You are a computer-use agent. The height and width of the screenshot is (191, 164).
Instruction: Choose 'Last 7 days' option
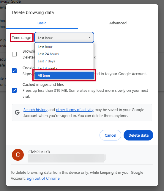tap(64, 61)
